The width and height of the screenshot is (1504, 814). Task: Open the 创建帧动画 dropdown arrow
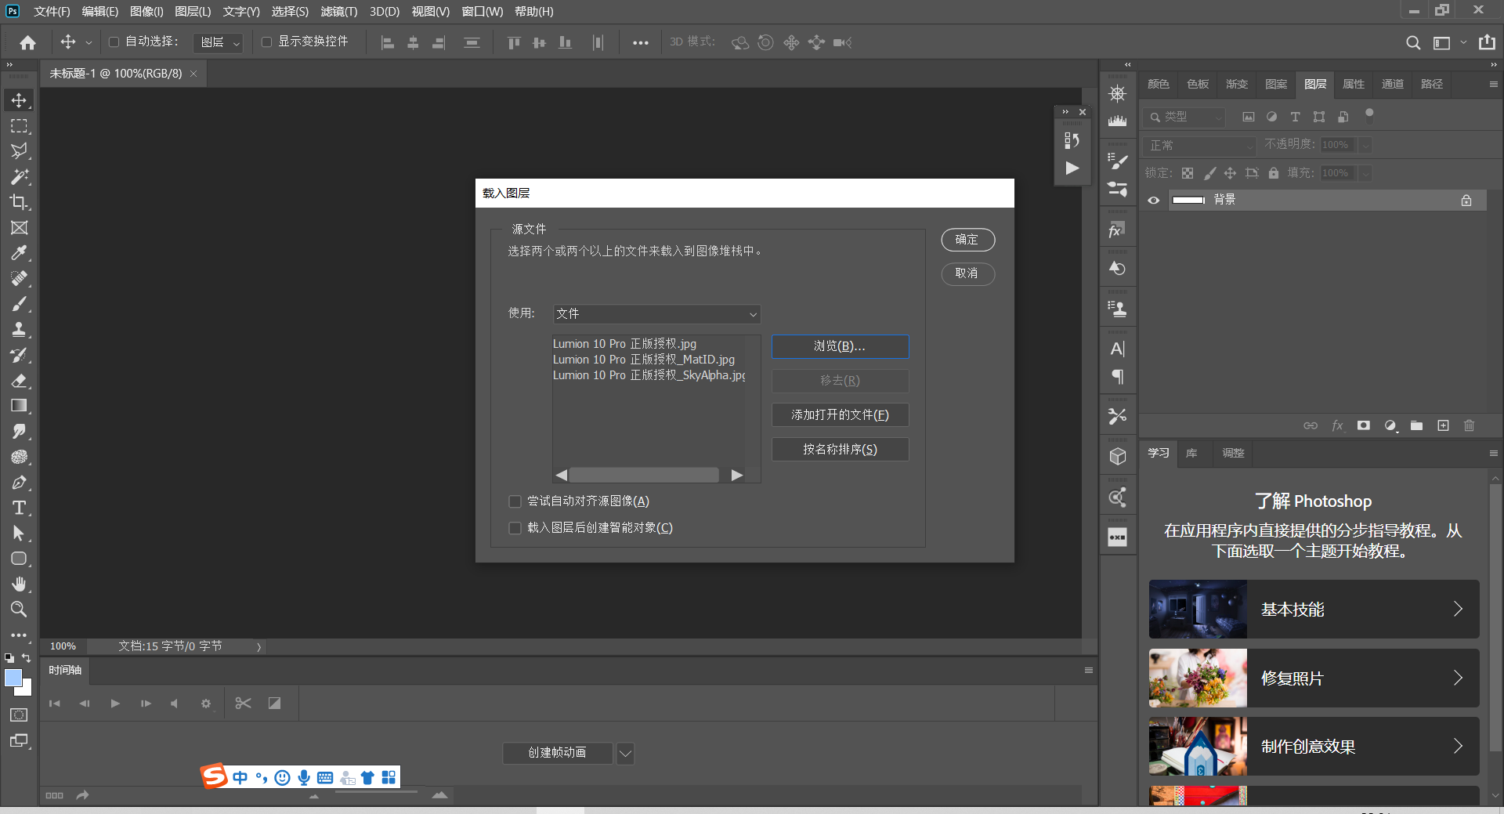(624, 754)
